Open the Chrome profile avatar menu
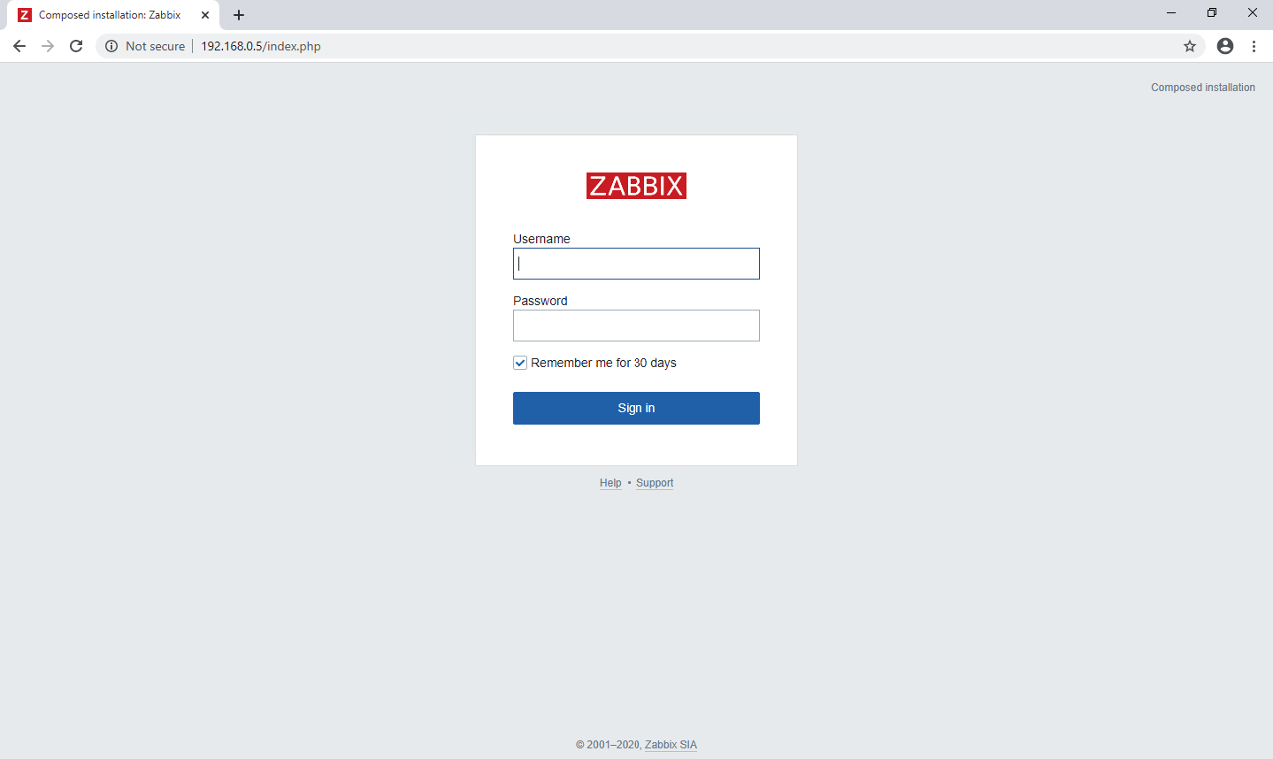This screenshot has height=759, width=1273. coord(1225,46)
